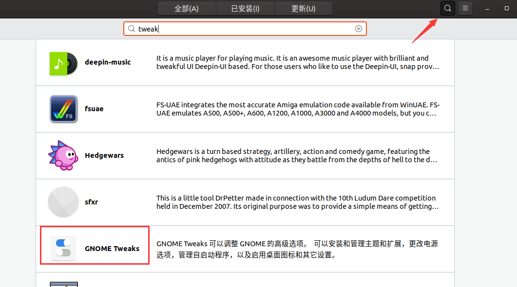Open the hamburger menu button
The height and width of the screenshot is (287, 517).
(x=465, y=8)
